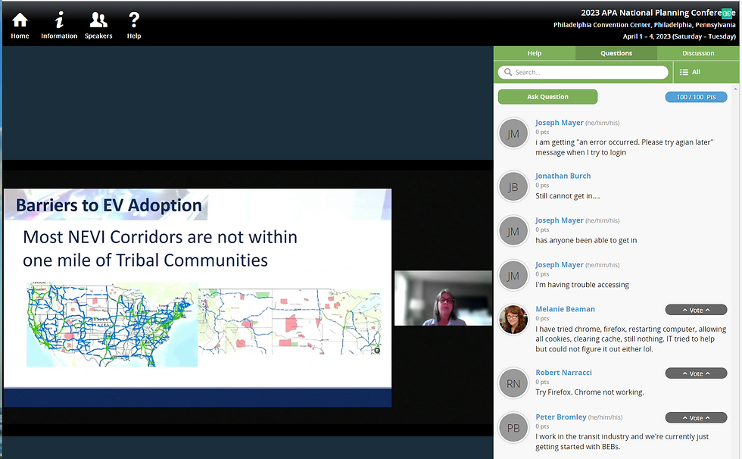Click Robert Narracci RN avatar
This screenshot has height=459, width=742.
tap(513, 383)
